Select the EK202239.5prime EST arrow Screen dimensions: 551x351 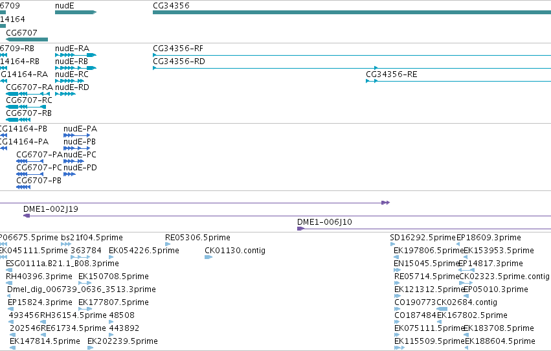[x=90, y=348]
